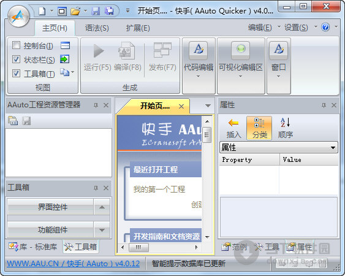Image resolution: width=345 pixels, height=276 pixels.
Task: Select the 开始页 document tab
Action: pyautogui.click(x=155, y=106)
